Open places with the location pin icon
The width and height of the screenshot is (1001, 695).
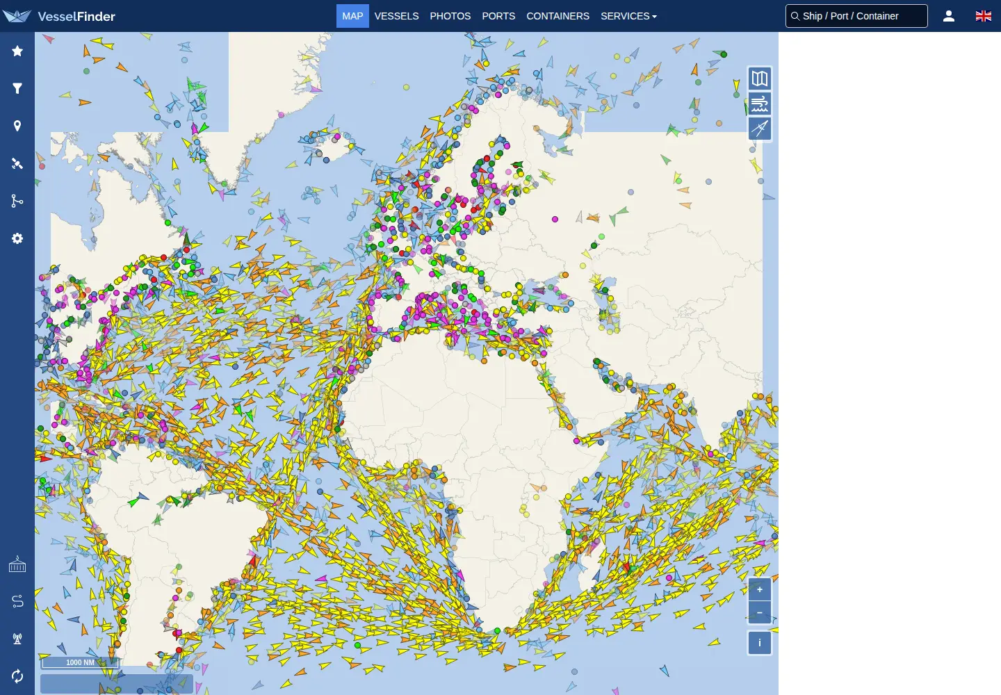pos(17,126)
